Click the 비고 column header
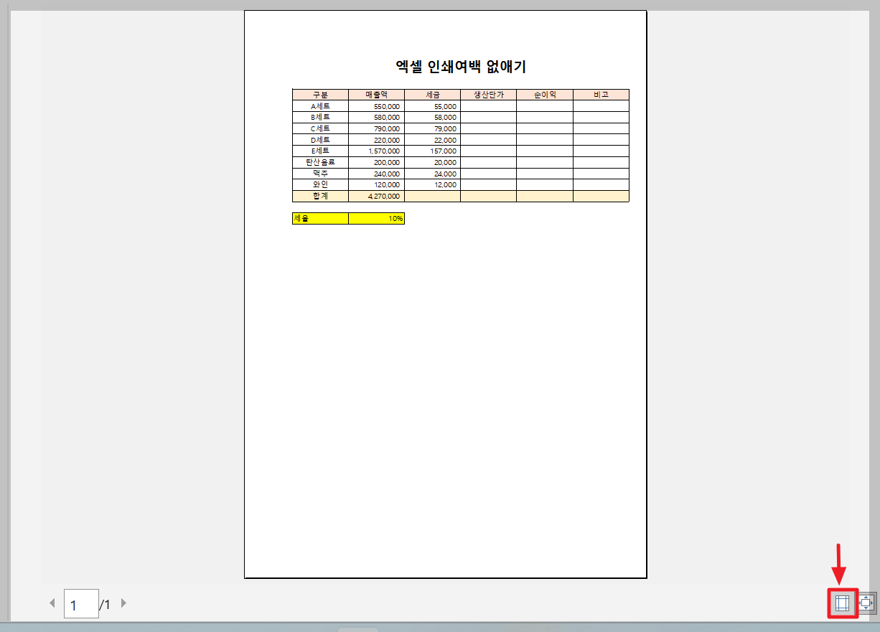Viewport: 880px width, 632px height. pyautogui.click(x=601, y=94)
